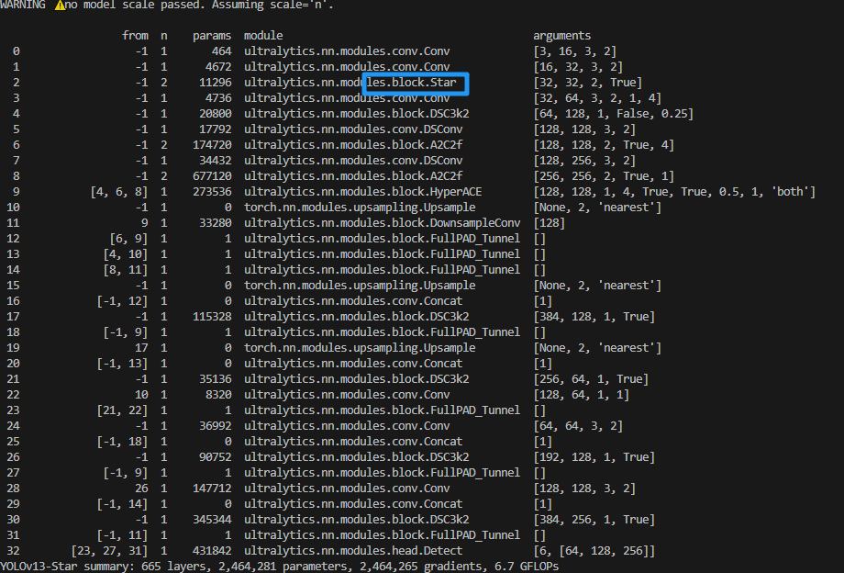Click params value 431842
The width and height of the screenshot is (844, 573).
click(x=212, y=551)
